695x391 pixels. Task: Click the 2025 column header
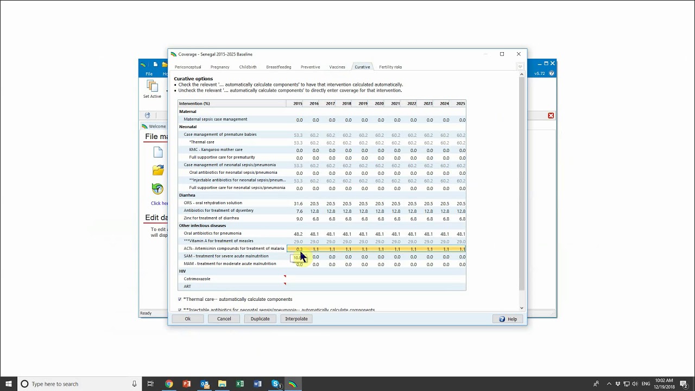(x=460, y=103)
